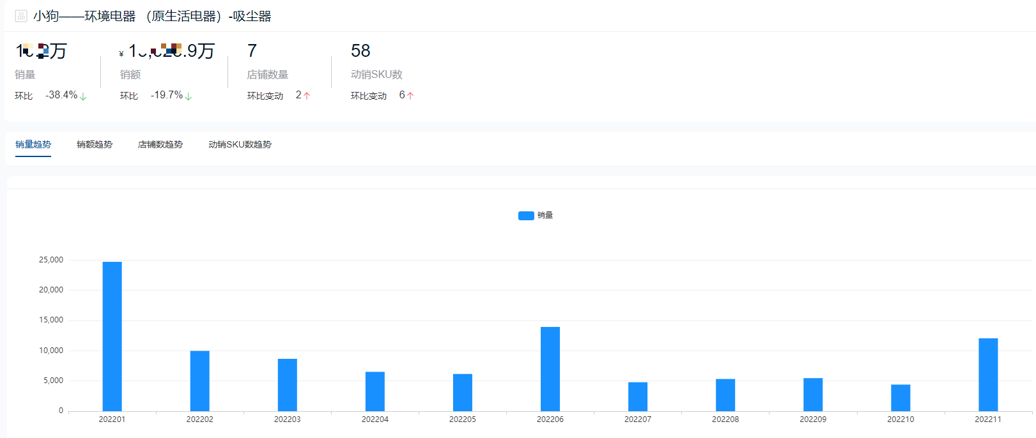Click the 202201 sales bar

112,336
